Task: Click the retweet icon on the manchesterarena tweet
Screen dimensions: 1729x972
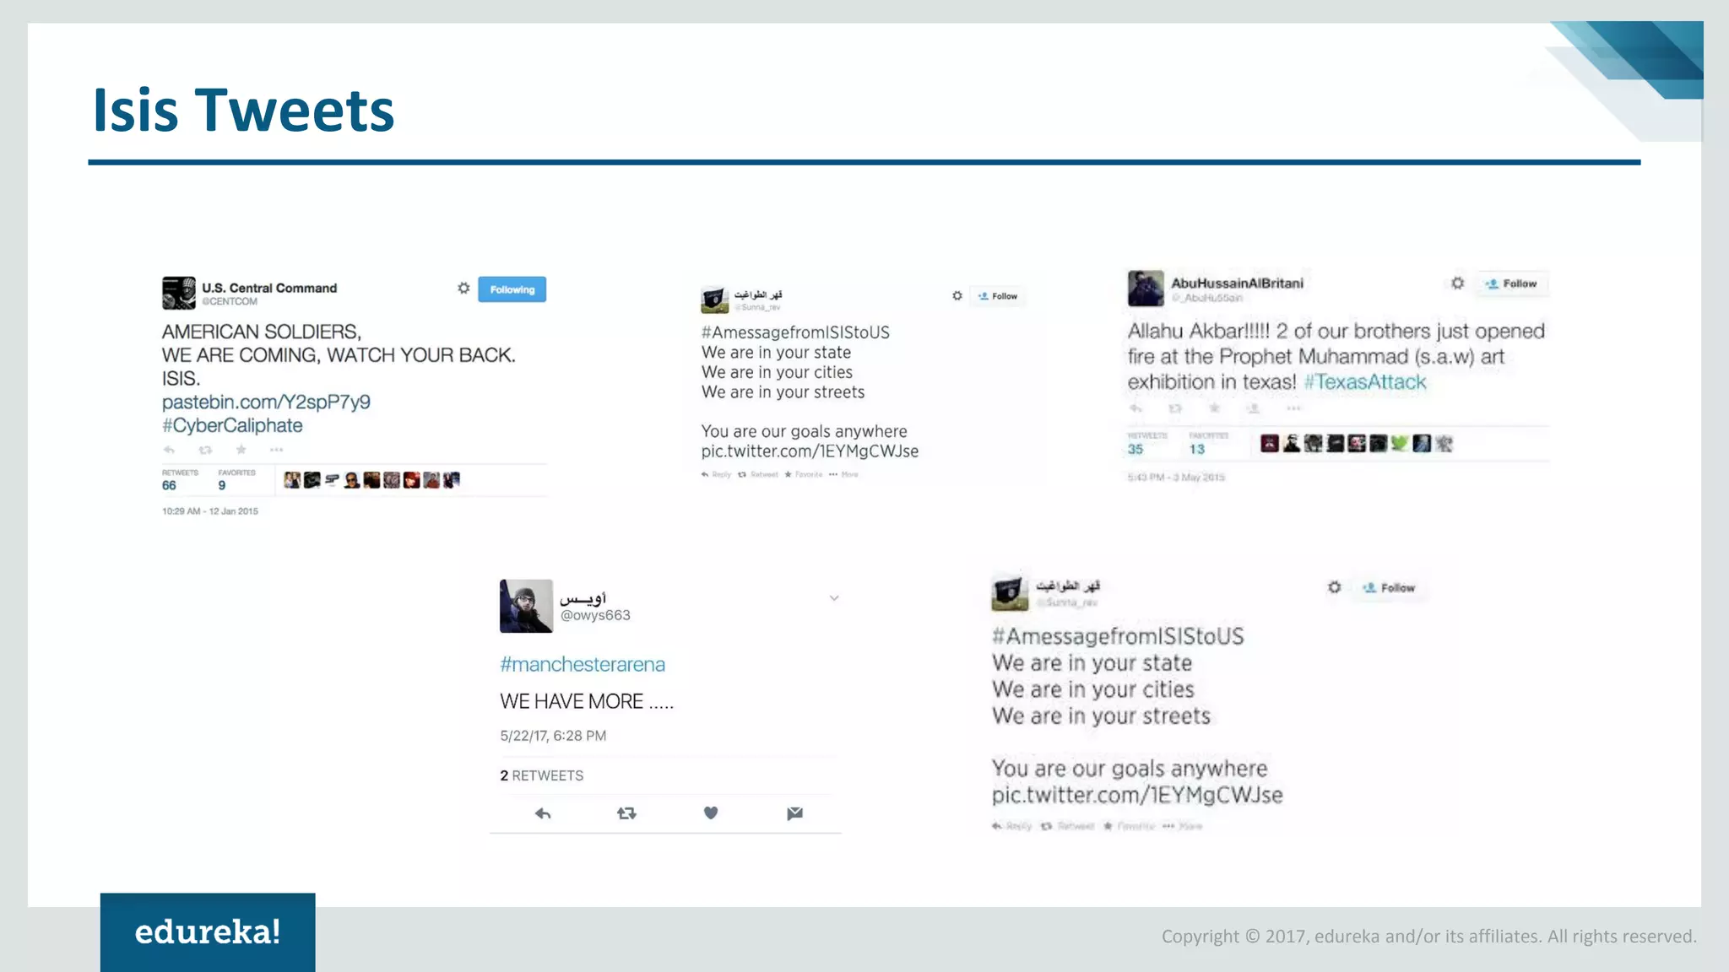Action: (x=626, y=813)
